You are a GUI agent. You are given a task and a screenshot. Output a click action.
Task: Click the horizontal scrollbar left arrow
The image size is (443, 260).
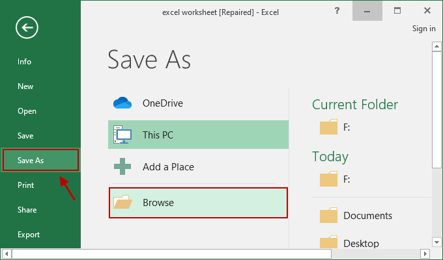coord(7,253)
